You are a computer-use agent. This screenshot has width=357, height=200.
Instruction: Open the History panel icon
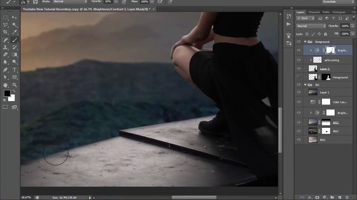(289, 16)
